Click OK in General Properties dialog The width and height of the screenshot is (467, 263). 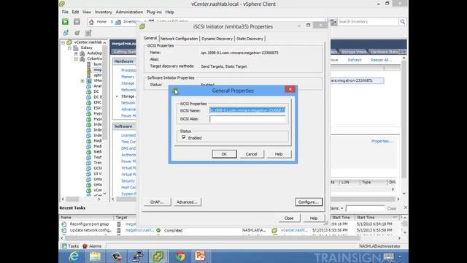[224, 154]
